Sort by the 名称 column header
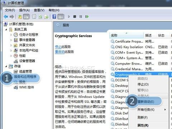The height and width of the screenshot is (129, 172). click(126, 35)
